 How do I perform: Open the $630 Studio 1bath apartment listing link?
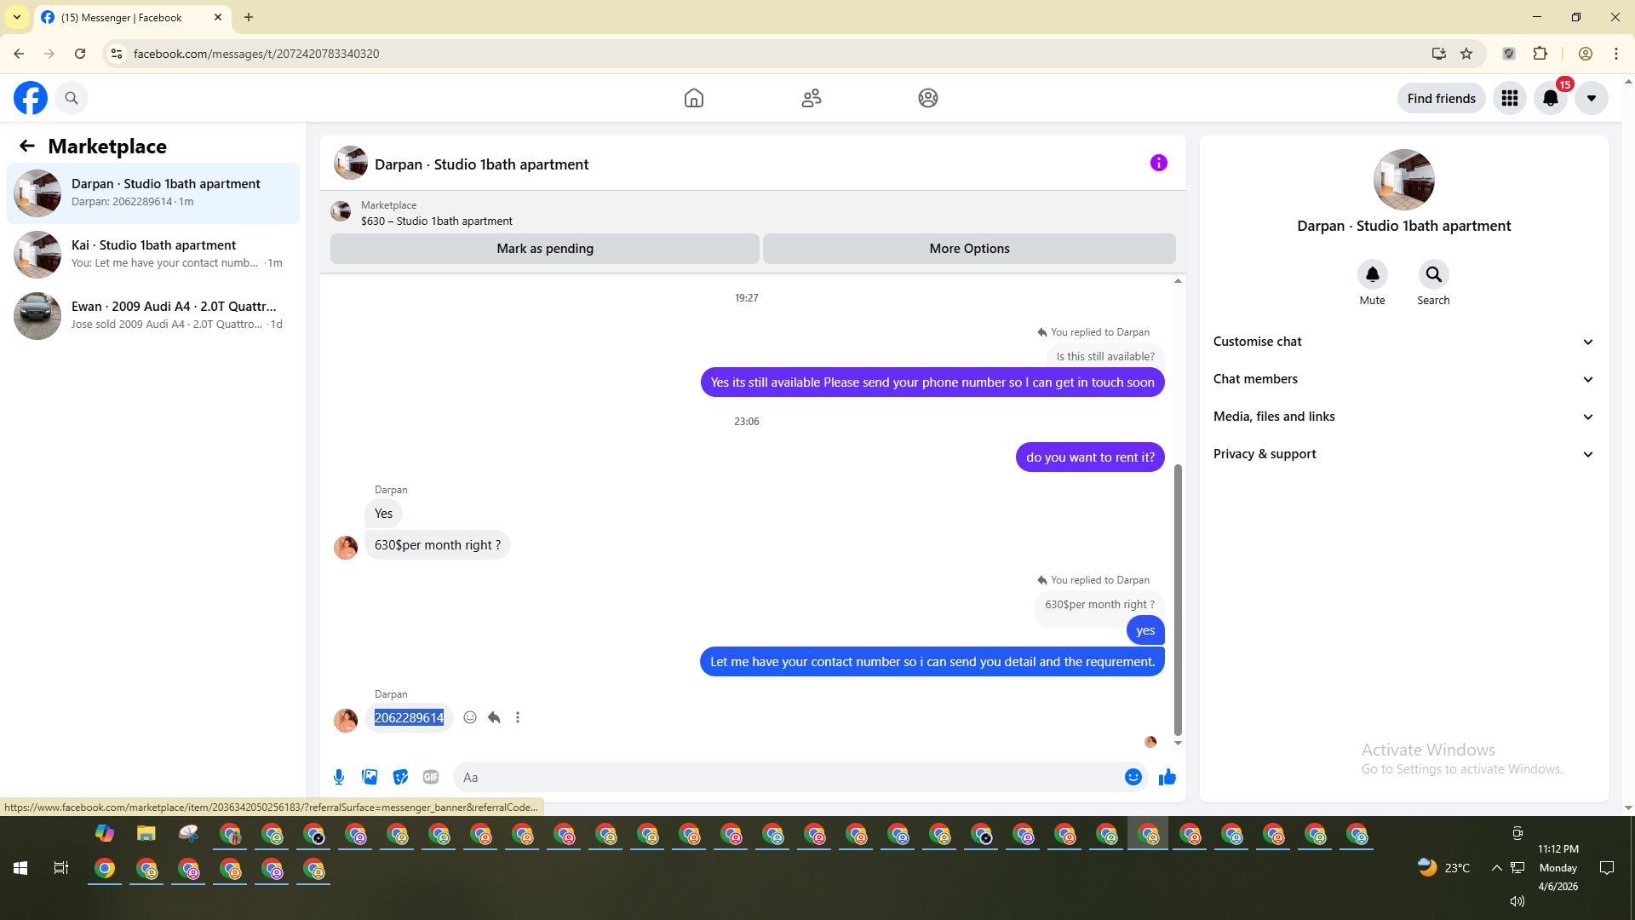(437, 221)
